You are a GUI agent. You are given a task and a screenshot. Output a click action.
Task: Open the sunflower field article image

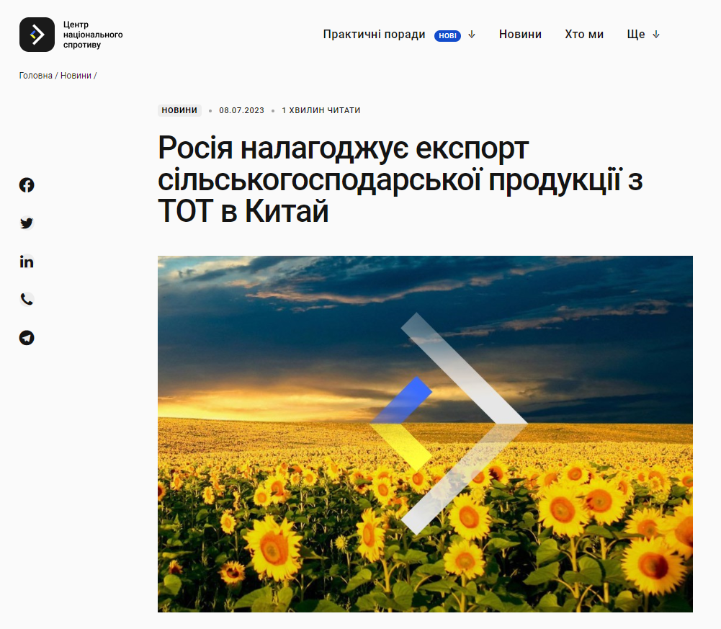(425, 434)
